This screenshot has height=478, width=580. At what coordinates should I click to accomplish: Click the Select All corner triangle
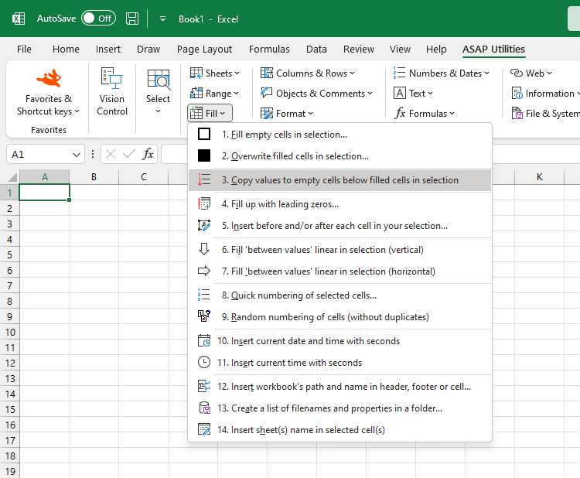tap(12, 177)
